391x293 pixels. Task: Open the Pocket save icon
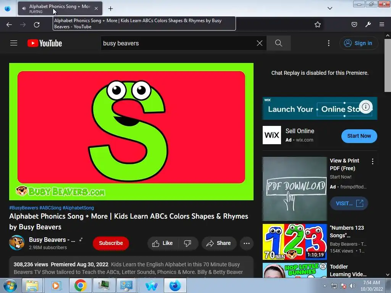coord(354,24)
